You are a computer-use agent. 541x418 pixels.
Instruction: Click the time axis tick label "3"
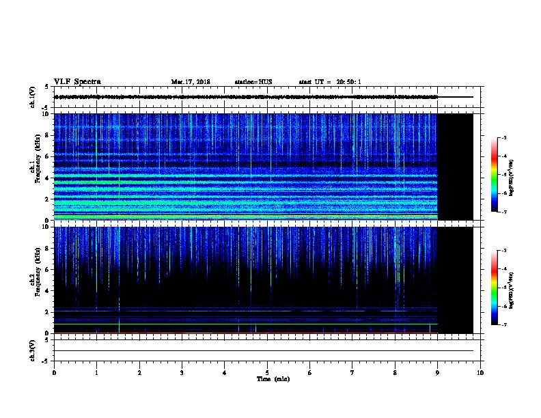(182, 373)
